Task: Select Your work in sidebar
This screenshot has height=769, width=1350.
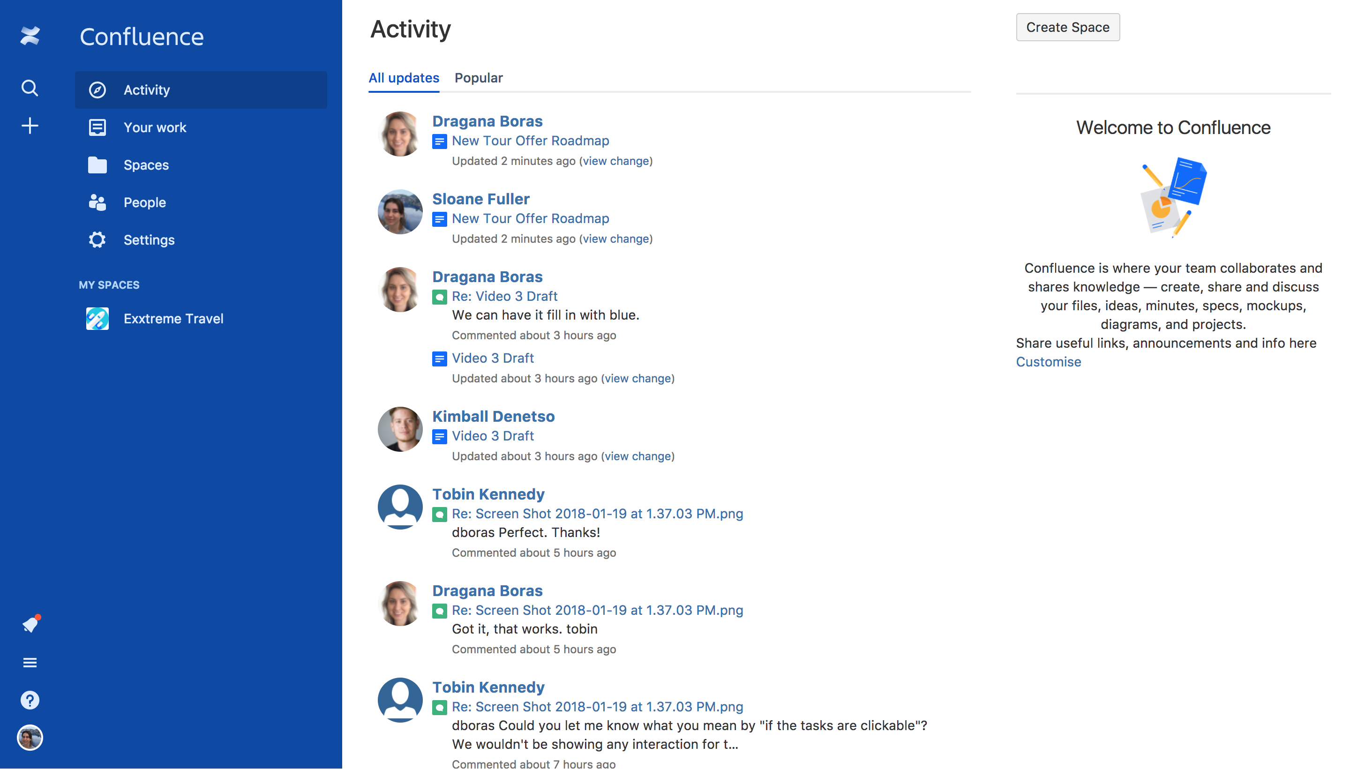Action: click(154, 127)
